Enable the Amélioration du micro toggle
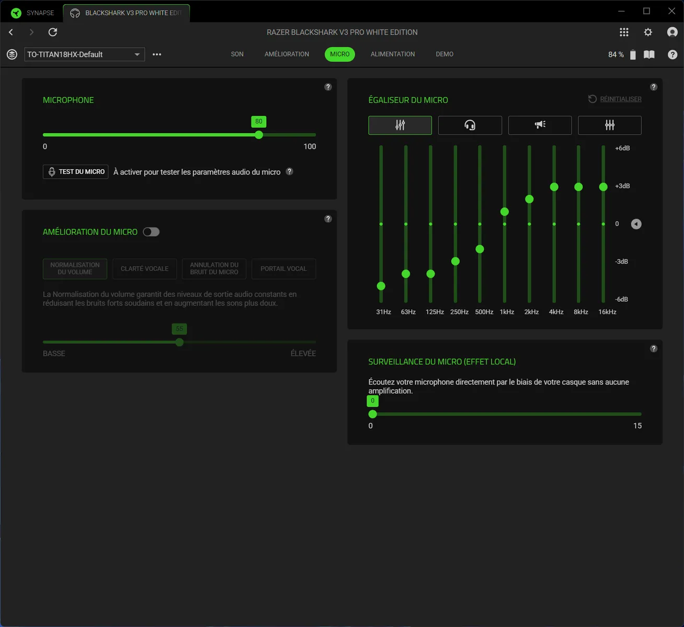 pos(151,232)
